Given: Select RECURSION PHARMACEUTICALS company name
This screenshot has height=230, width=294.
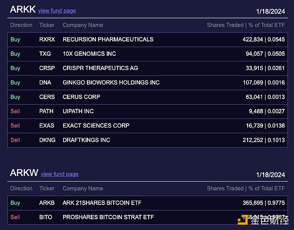Looking at the screenshot, I should pyautogui.click(x=108, y=39).
